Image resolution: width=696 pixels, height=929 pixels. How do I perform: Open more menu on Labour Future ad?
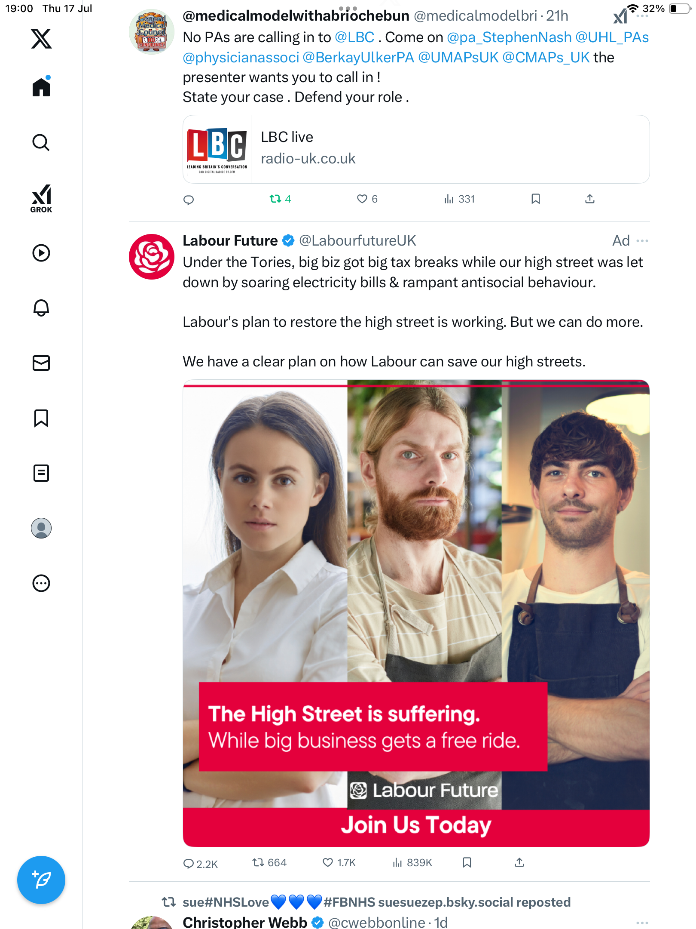(642, 240)
